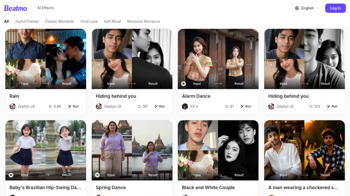The image size is (350, 196).
Task: Open the Beatmo logo home link
Action: point(15,8)
